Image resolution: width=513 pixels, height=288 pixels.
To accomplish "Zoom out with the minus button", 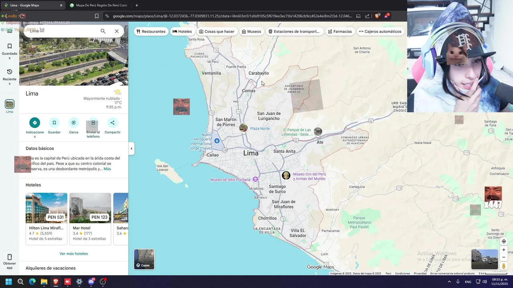I will (504, 257).
